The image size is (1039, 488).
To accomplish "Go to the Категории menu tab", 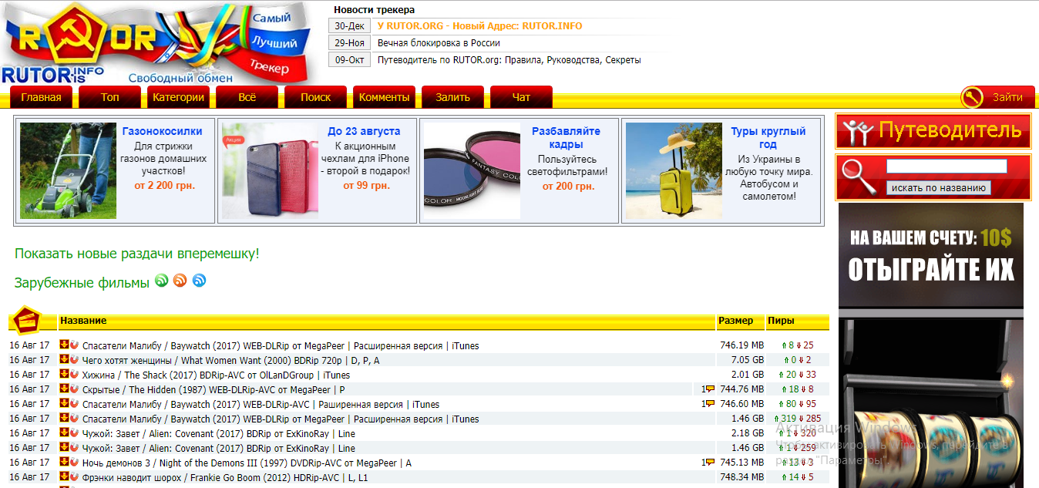I will pyautogui.click(x=178, y=97).
